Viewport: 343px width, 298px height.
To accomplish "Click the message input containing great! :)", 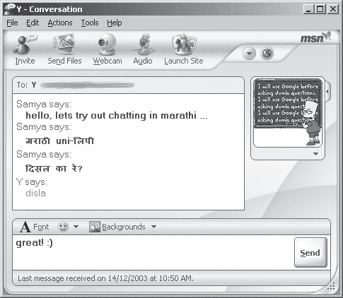I will click(x=153, y=252).
